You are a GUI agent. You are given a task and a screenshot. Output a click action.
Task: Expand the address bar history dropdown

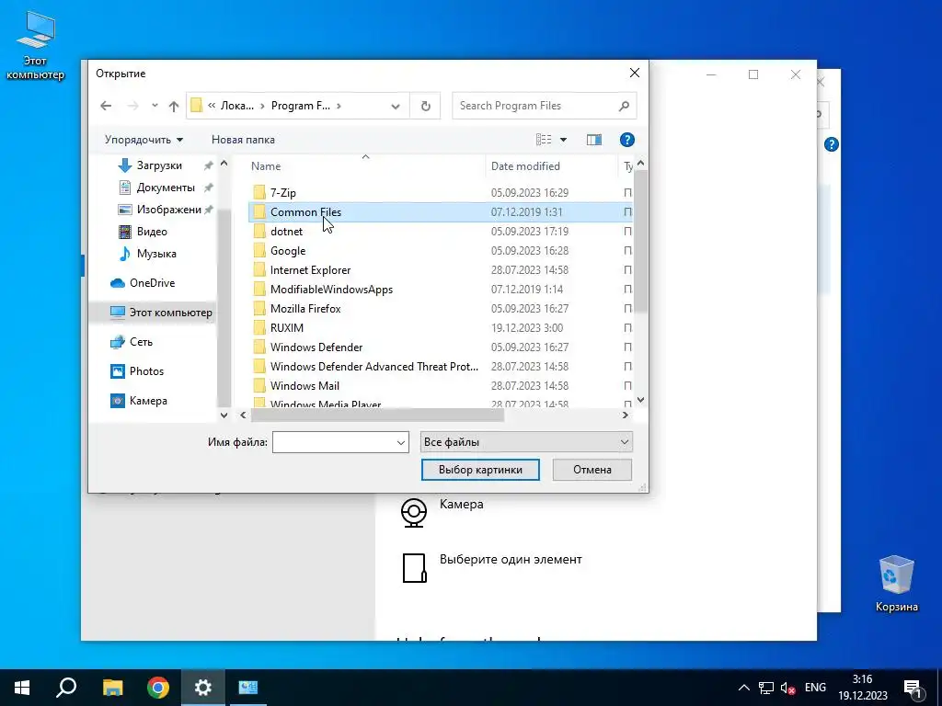click(396, 107)
